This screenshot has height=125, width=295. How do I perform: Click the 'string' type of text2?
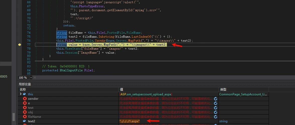tap(223, 121)
